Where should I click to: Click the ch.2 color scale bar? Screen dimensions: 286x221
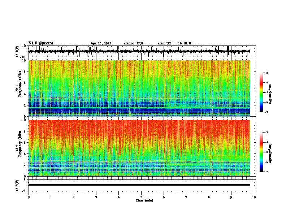261,152
